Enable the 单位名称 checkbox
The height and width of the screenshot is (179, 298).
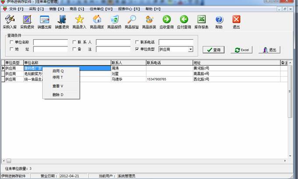pyautogui.click(x=11, y=42)
